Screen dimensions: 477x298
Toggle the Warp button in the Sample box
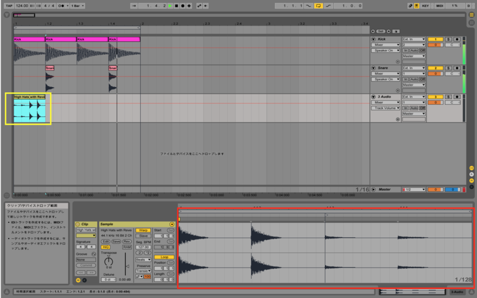tap(143, 230)
